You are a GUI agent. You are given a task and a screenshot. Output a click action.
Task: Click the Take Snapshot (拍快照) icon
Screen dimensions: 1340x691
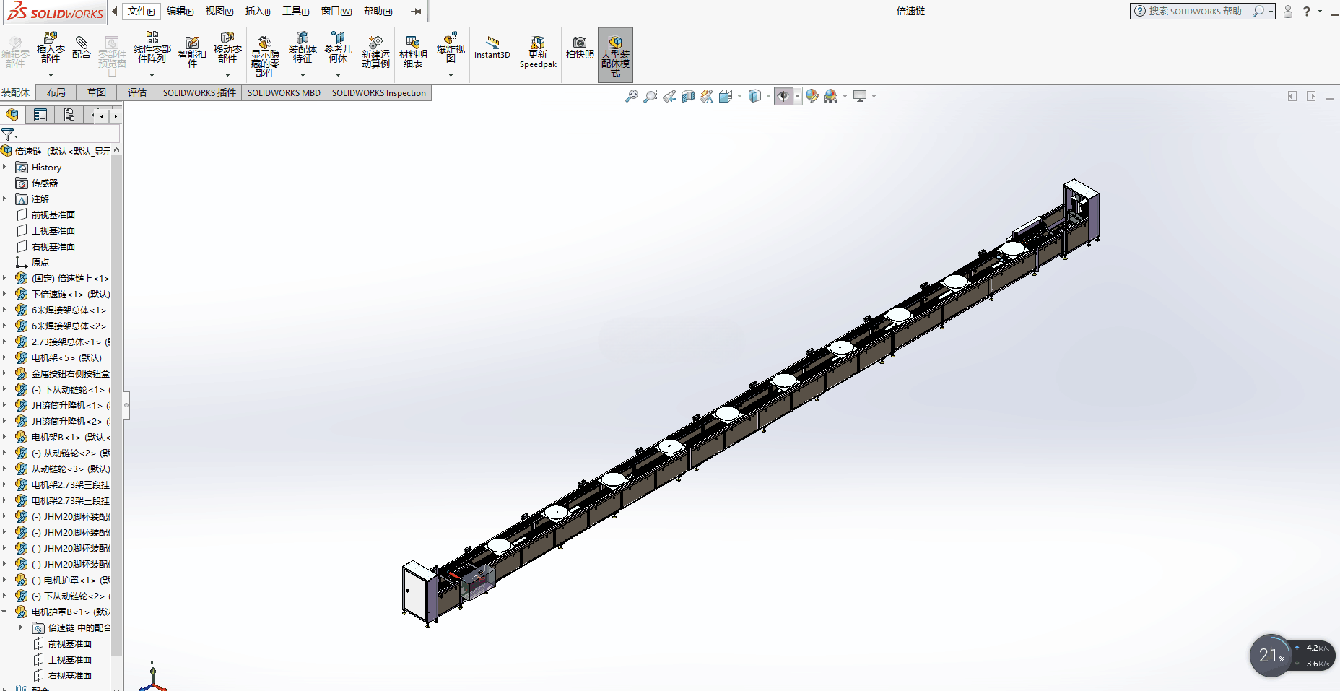tap(580, 48)
